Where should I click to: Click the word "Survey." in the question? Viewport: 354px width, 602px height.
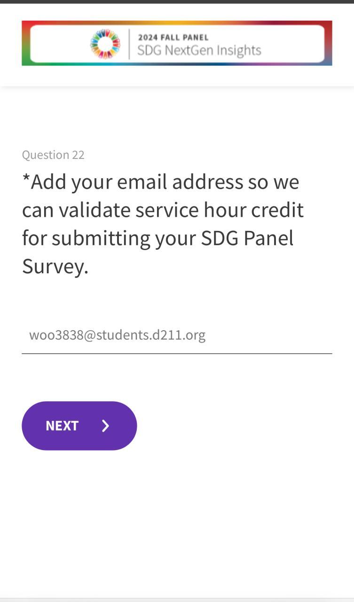click(55, 267)
